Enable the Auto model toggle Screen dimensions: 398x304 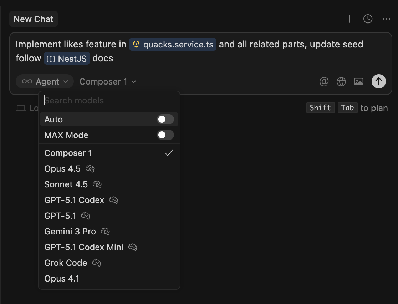[x=165, y=119]
